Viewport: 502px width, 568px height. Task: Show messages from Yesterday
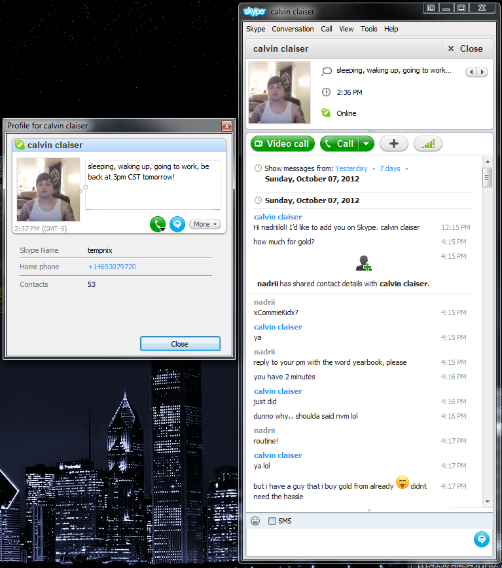[x=351, y=168]
